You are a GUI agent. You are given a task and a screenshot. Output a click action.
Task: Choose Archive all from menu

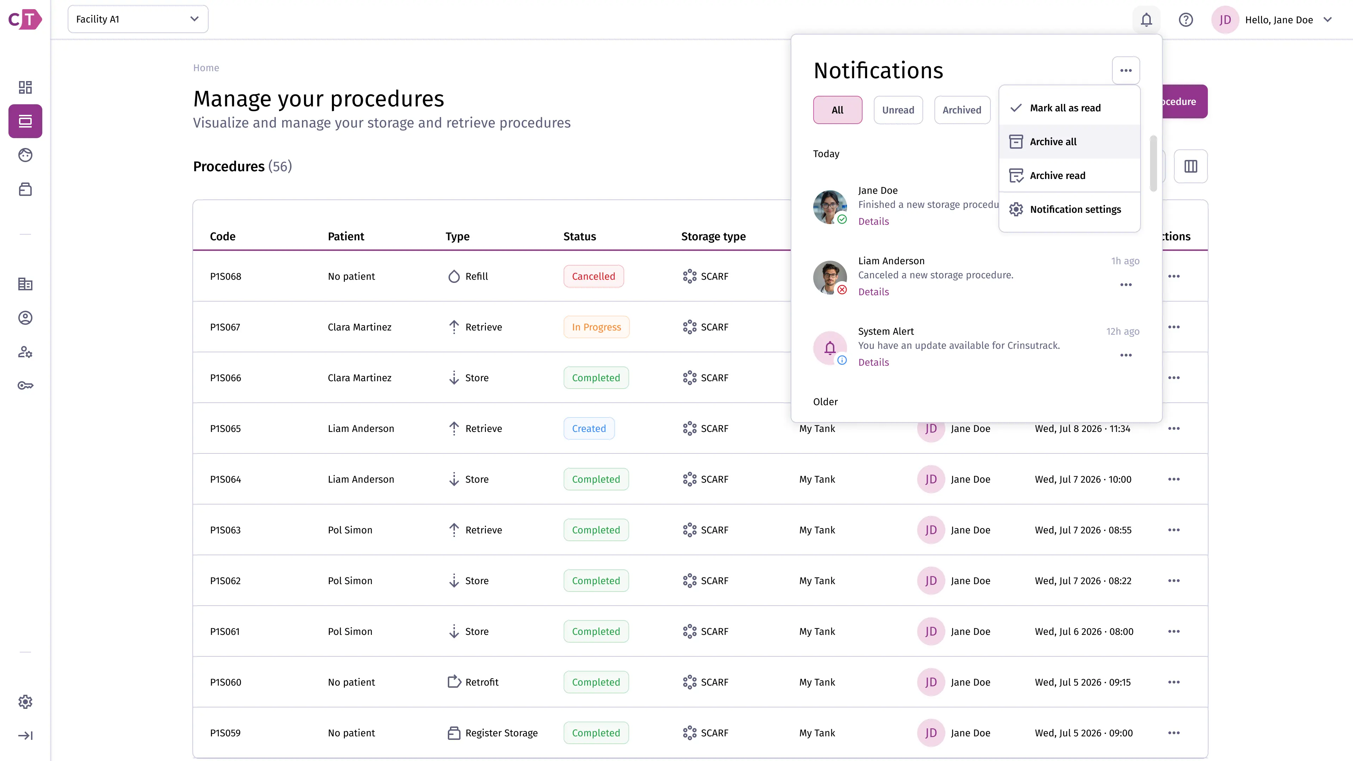click(1069, 142)
